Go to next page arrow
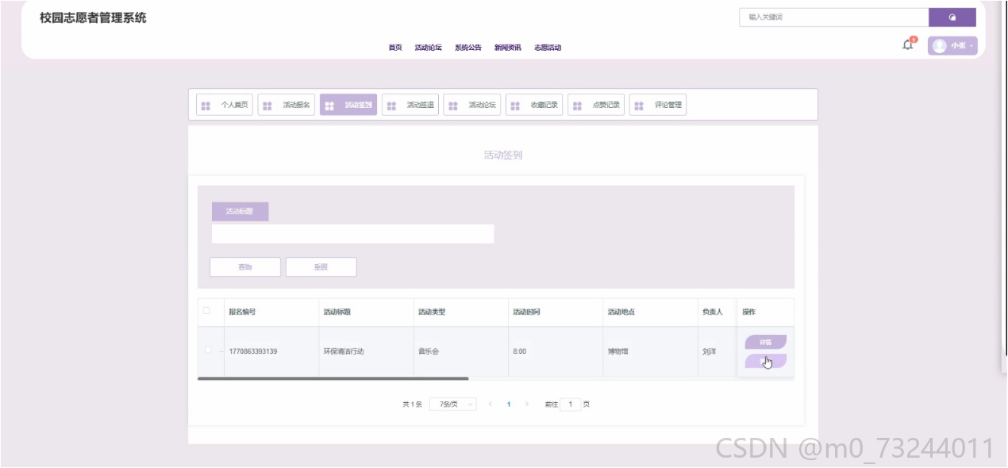The height and width of the screenshot is (468, 1008). click(x=527, y=405)
